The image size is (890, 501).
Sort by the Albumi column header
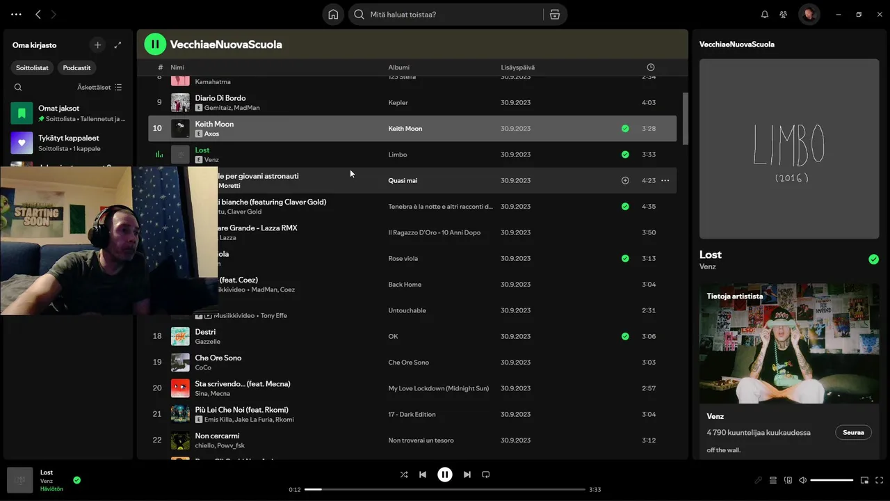click(399, 67)
